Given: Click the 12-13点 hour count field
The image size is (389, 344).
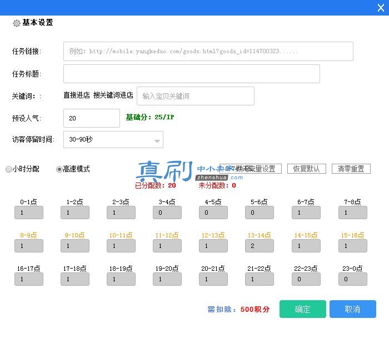Looking at the screenshot, I should [x=213, y=246].
